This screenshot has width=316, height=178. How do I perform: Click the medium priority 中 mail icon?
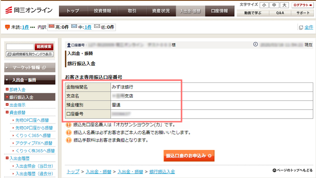click(x=74, y=26)
